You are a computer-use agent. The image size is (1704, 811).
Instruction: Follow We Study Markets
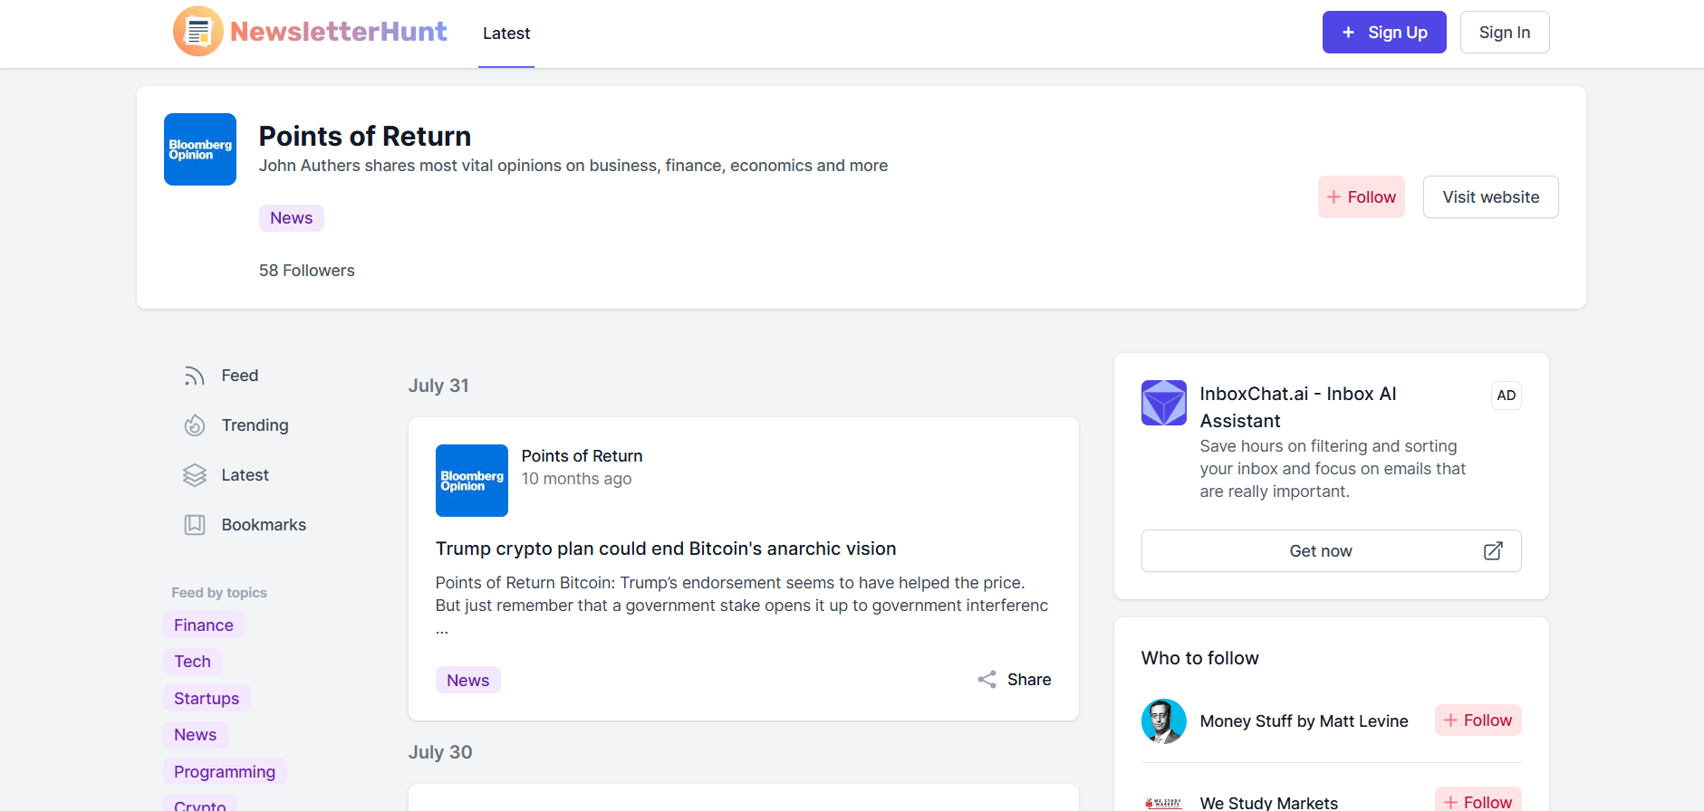(x=1478, y=801)
